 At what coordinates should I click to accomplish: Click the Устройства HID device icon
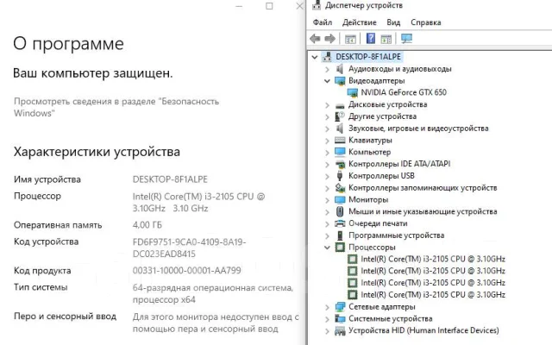[x=340, y=330]
